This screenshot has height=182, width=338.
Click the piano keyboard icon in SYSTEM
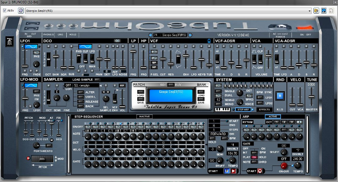click(223, 110)
